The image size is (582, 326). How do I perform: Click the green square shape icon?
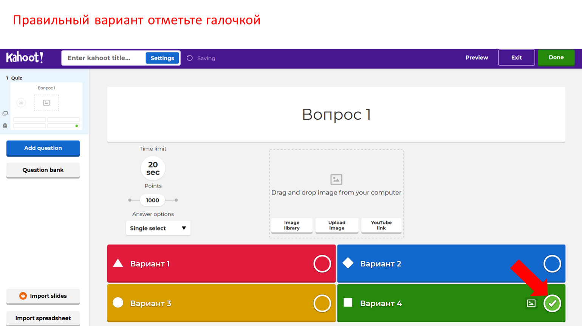pyautogui.click(x=348, y=303)
